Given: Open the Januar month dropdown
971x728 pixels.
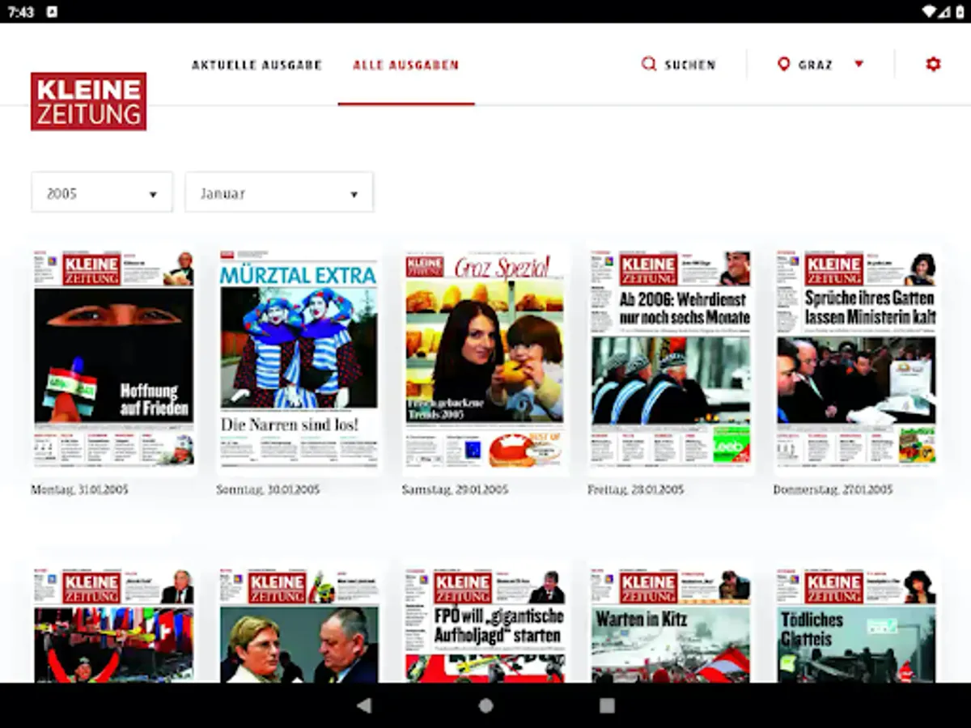Looking at the screenshot, I should pos(279,193).
